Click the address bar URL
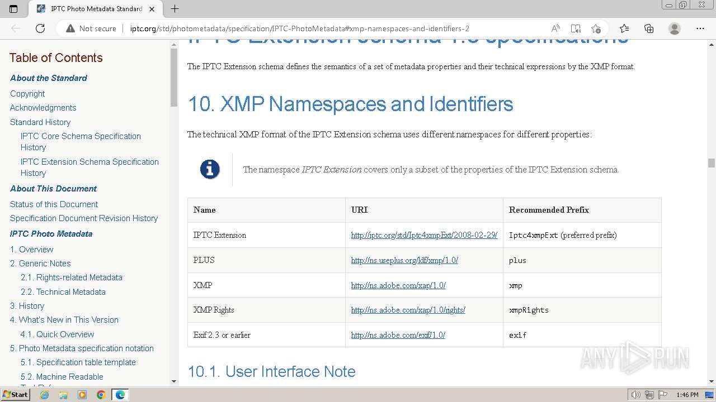Image resolution: width=716 pixels, height=402 pixels. click(x=300, y=28)
